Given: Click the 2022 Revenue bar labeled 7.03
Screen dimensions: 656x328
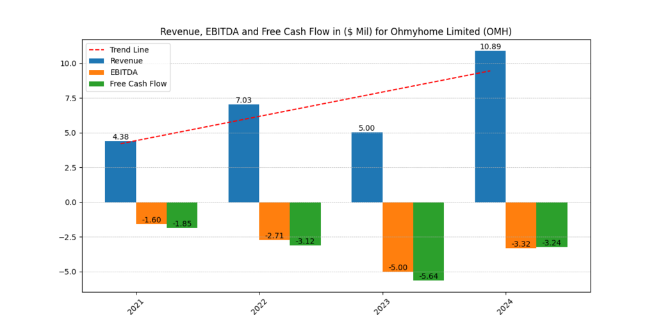Looking at the screenshot, I should 243,154.
